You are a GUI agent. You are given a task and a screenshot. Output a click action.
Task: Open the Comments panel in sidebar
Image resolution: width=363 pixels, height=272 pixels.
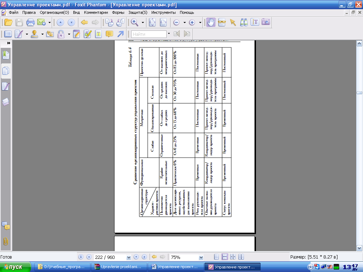click(x=6, y=226)
